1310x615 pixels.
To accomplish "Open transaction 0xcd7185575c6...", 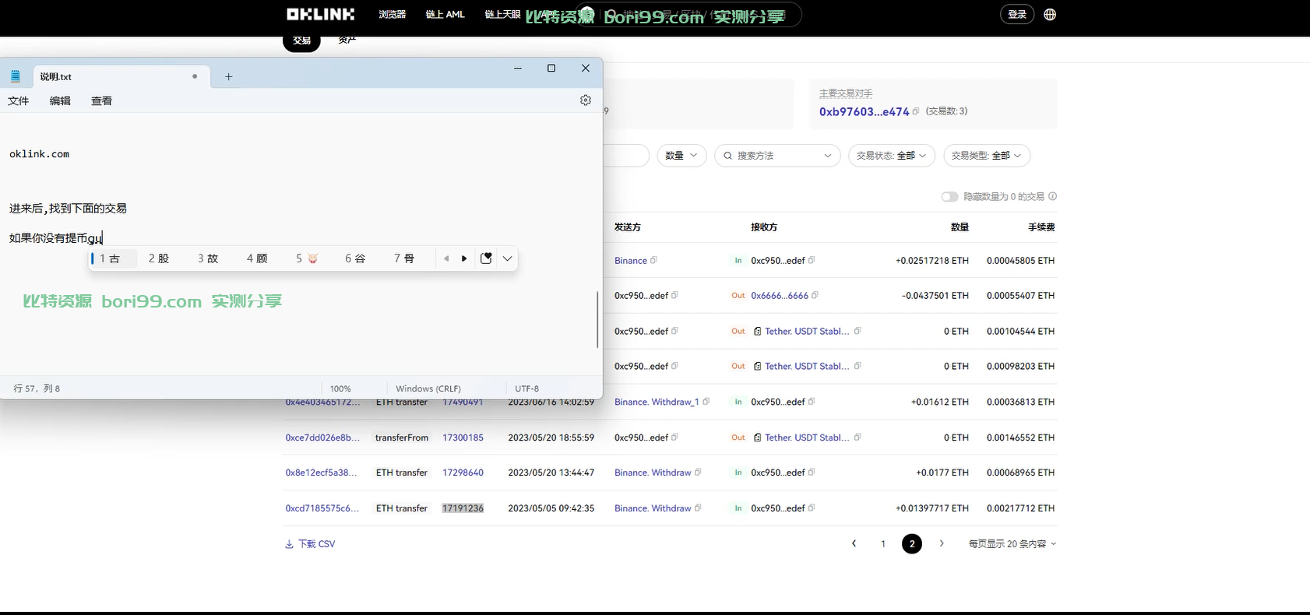I will 322,508.
